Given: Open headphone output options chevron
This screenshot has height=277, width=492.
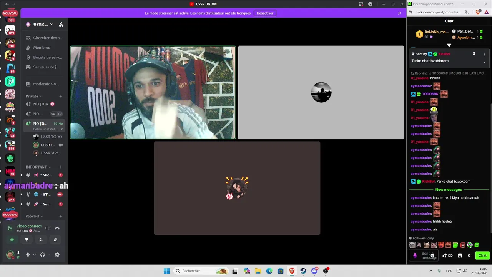Looking at the screenshot, I should pos(49,255).
